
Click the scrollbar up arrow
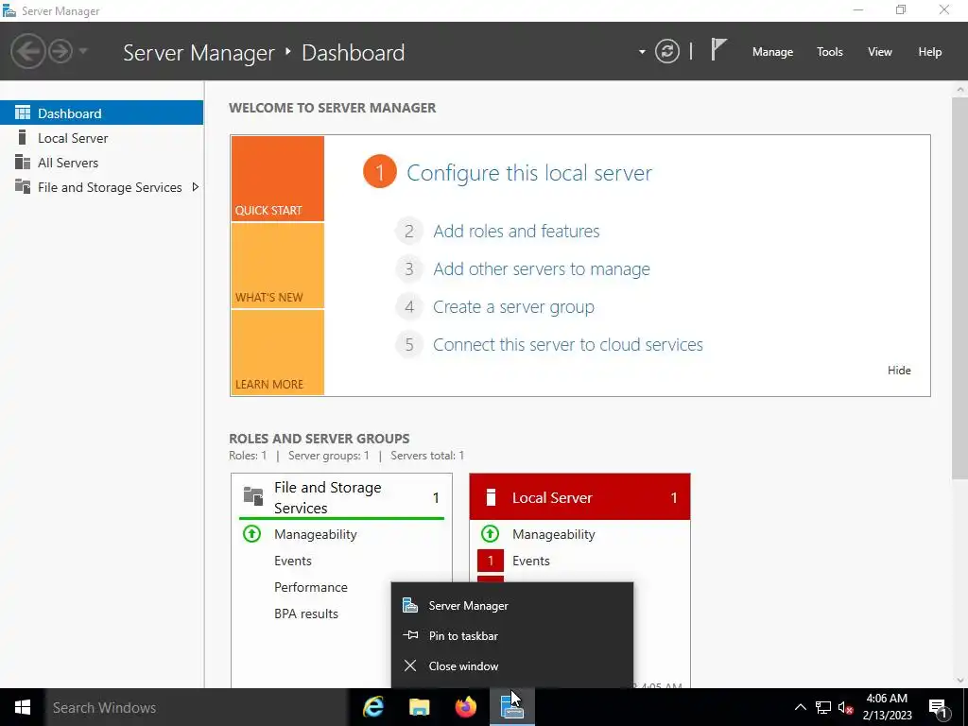tap(960, 90)
